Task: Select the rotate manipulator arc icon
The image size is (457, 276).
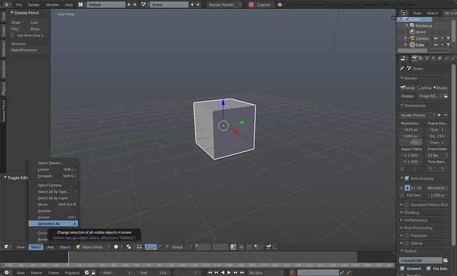Action: pyautogui.click(x=160, y=247)
